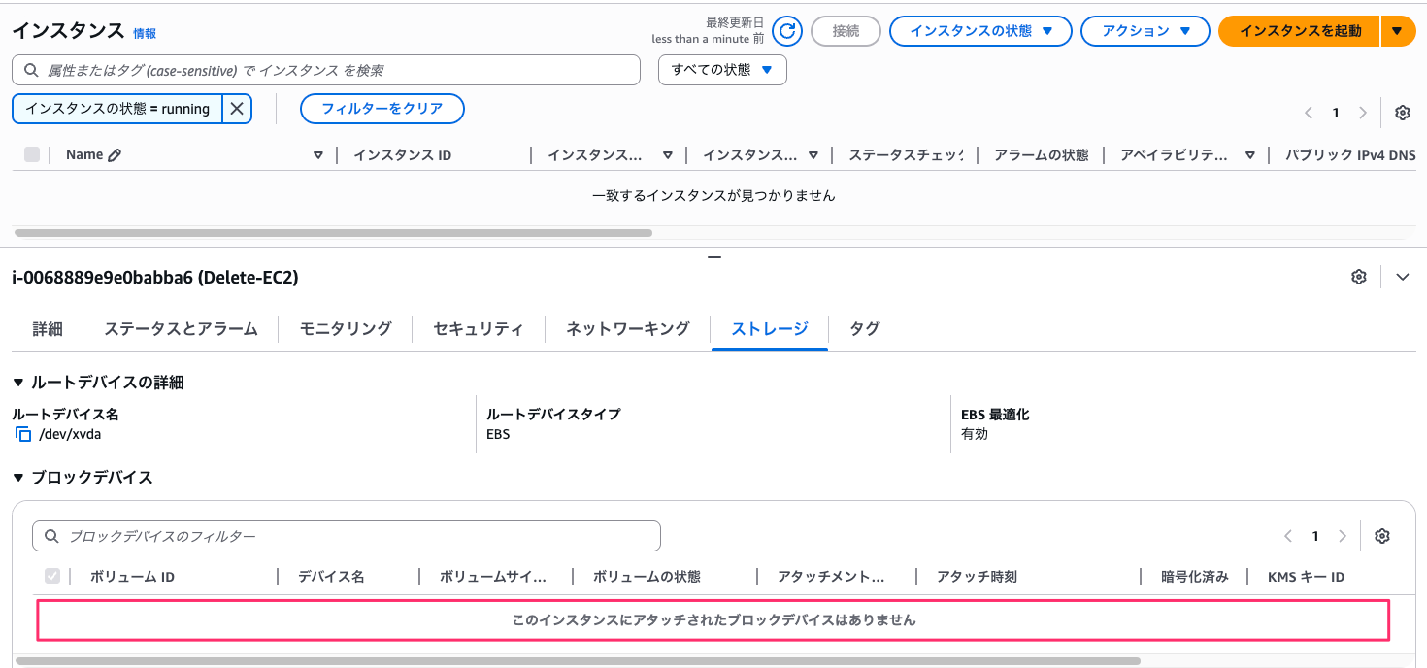
Task: Open the インスタンスの状態 dropdown
Action: 980,31
